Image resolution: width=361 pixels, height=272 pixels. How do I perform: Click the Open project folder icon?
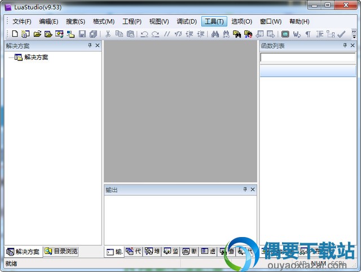(x=48, y=34)
